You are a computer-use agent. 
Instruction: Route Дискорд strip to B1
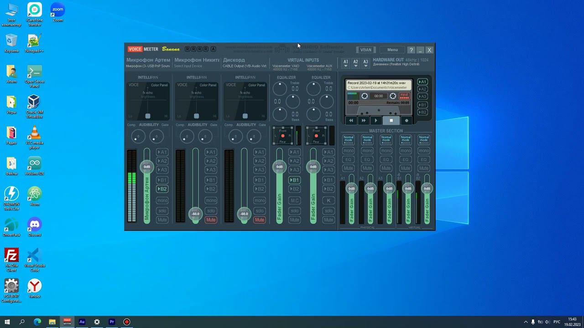(x=260, y=180)
